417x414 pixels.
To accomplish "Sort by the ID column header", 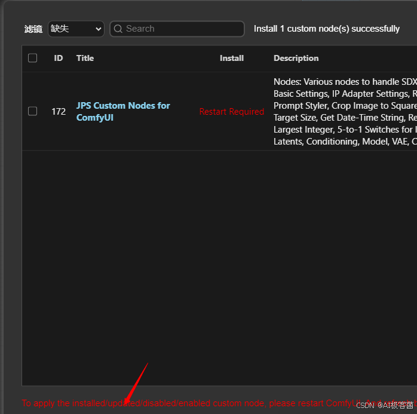I will tap(58, 58).
